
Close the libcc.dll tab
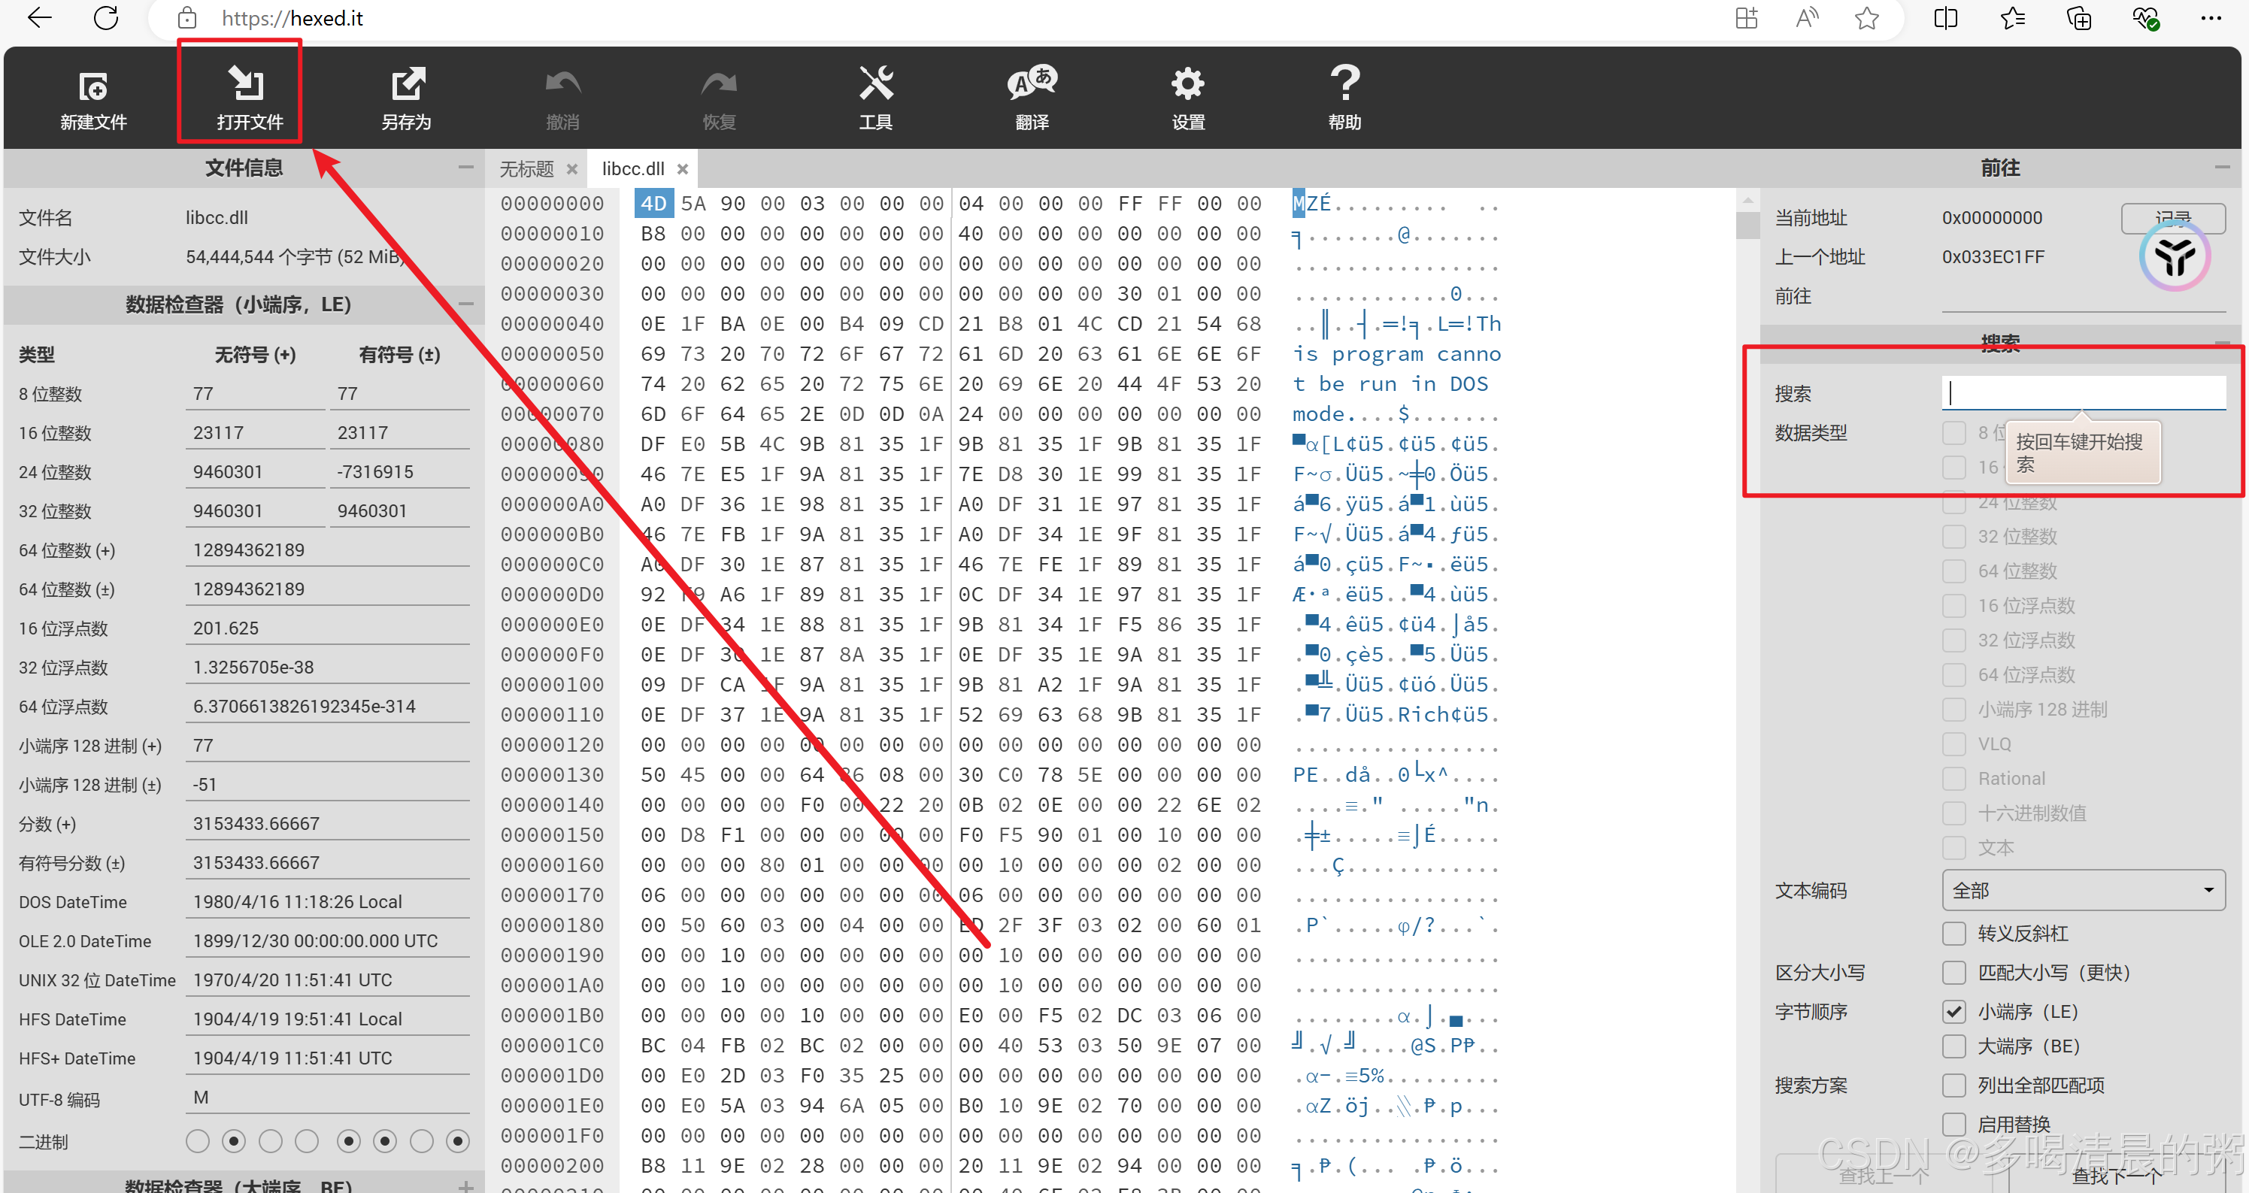[x=683, y=168]
